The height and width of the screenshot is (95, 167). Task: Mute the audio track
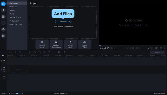(4, 77)
